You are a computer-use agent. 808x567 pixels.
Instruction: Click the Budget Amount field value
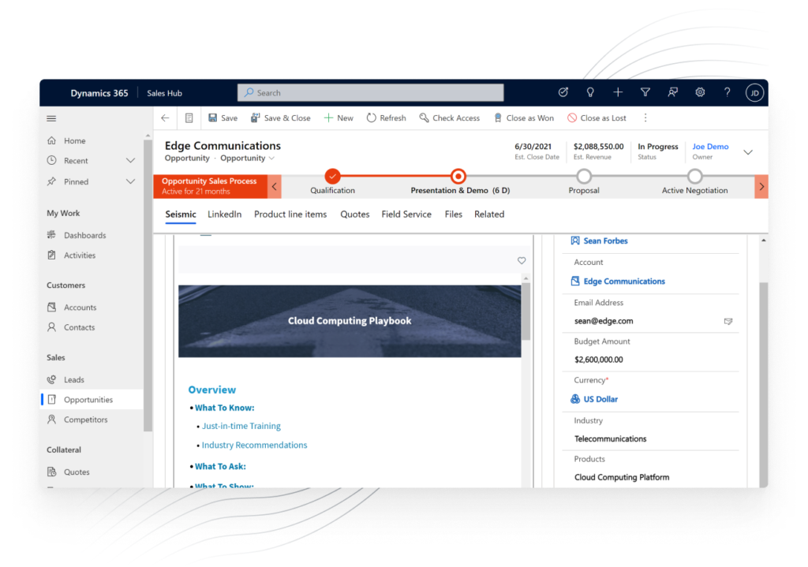(x=598, y=360)
